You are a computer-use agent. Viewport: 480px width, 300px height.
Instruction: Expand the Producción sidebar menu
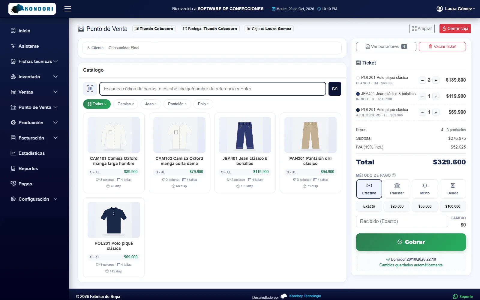(x=34, y=122)
